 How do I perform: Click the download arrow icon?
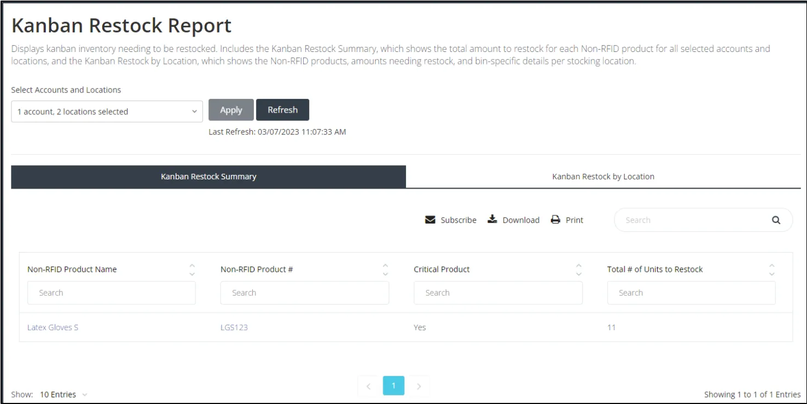coord(492,219)
